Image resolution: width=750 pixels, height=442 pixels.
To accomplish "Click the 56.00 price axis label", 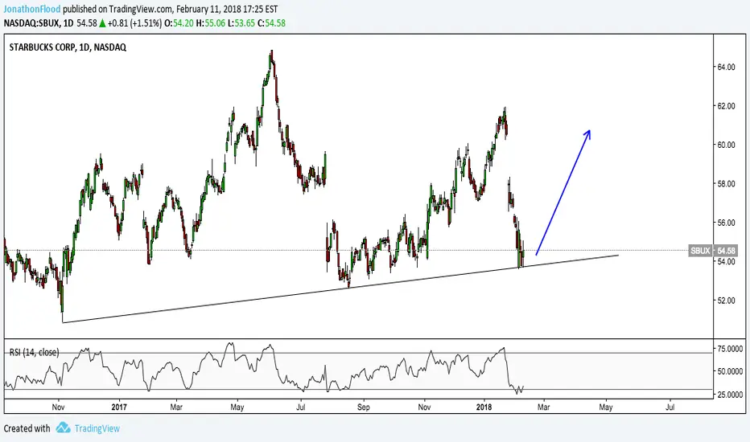I will [726, 223].
